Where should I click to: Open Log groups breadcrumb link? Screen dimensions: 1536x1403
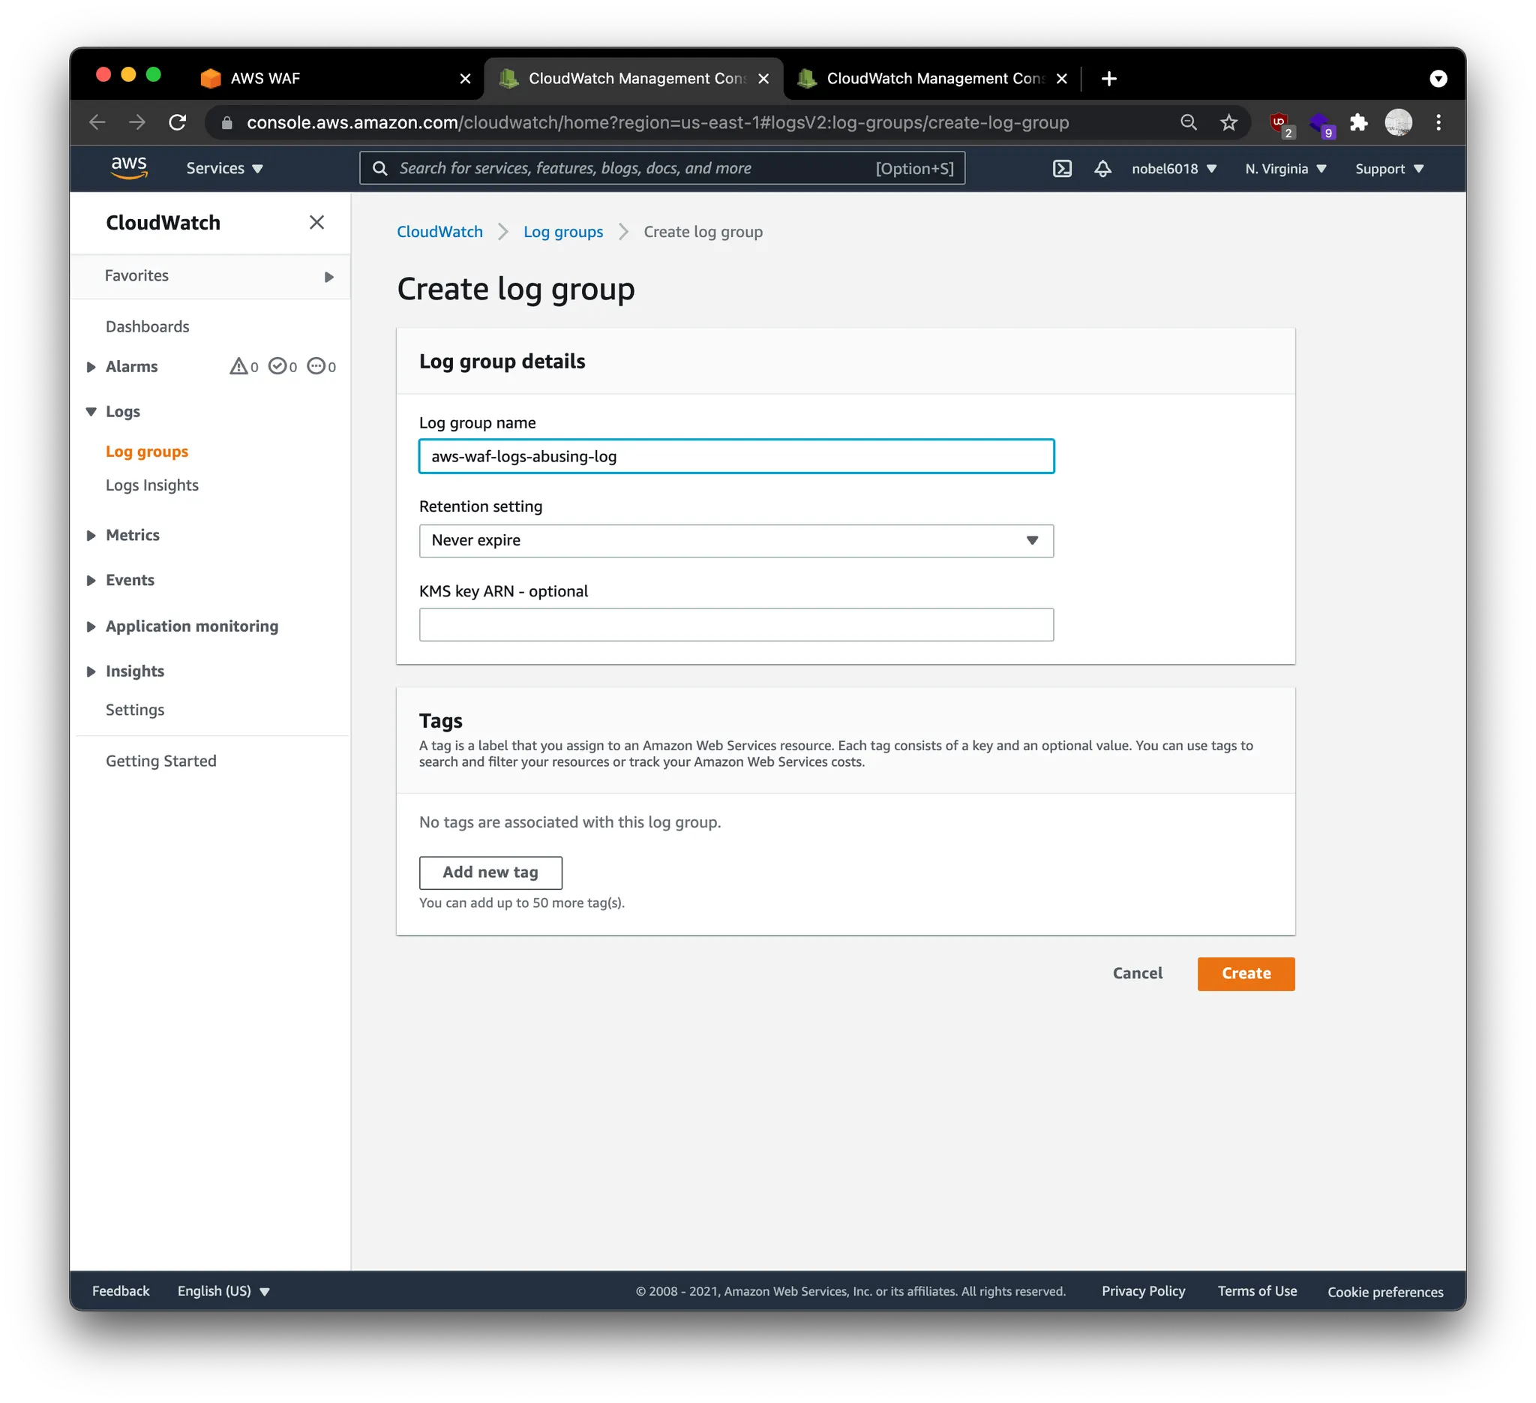pyautogui.click(x=562, y=232)
